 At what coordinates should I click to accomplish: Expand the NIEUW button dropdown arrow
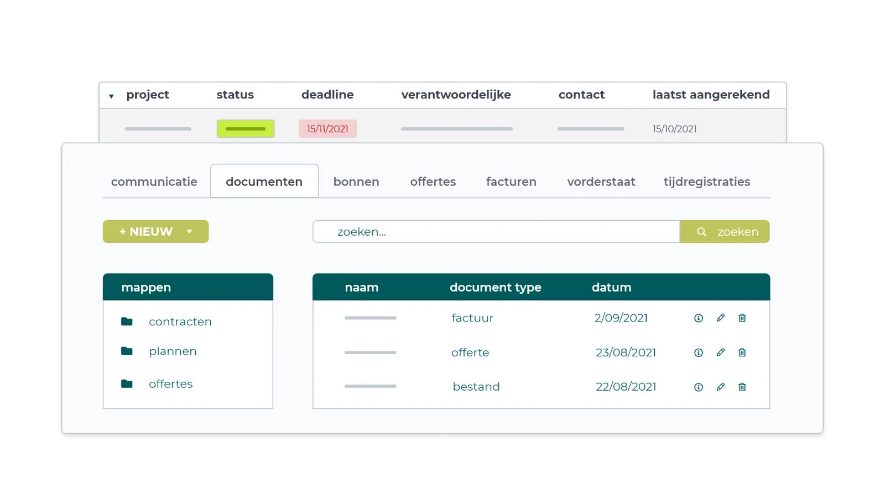(x=190, y=231)
